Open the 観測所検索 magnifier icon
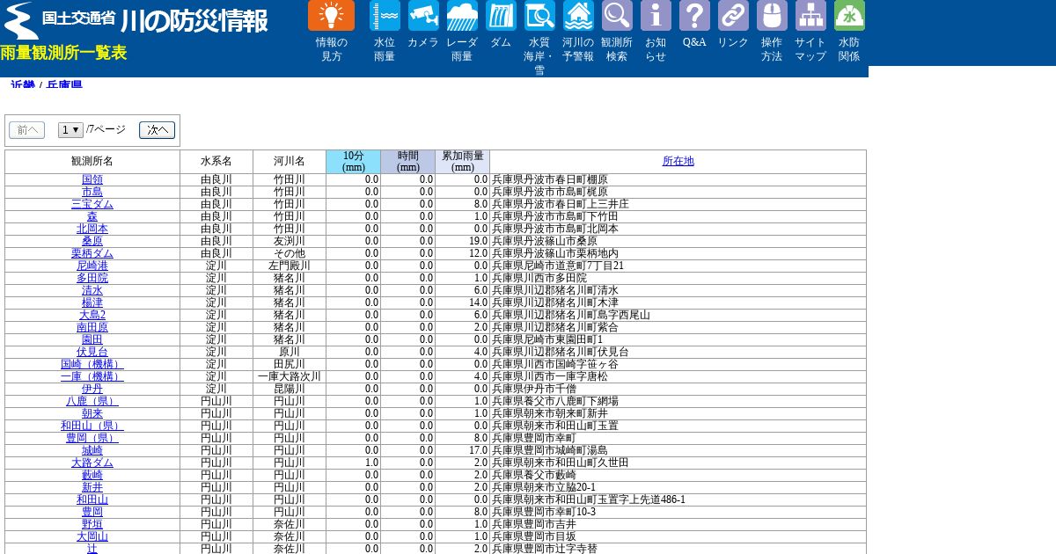This screenshot has width=1056, height=554. [617, 16]
